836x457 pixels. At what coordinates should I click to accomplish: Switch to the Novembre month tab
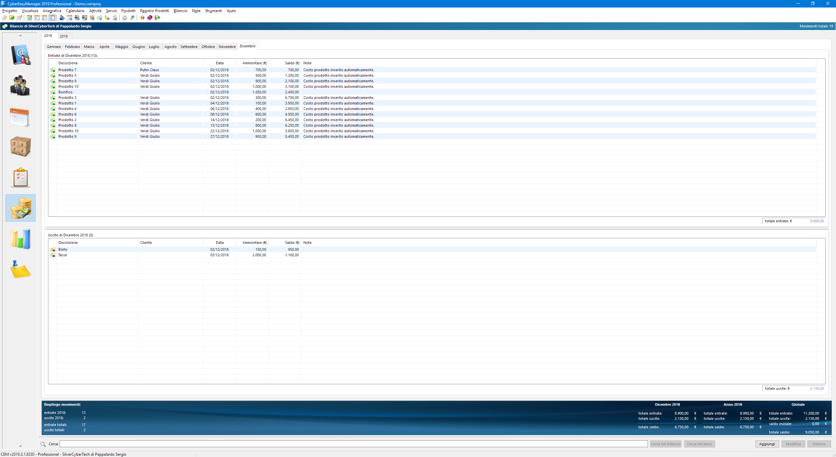(227, 47)
